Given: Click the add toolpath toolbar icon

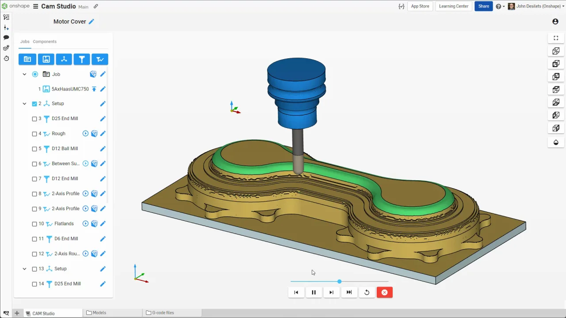Looking at the screenshot, I should [x=100, y=59].
